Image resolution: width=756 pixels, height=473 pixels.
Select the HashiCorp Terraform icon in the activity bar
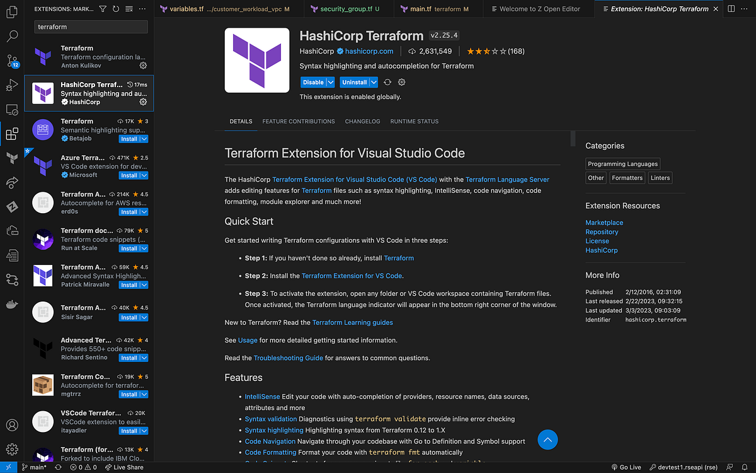pos(11,159)
